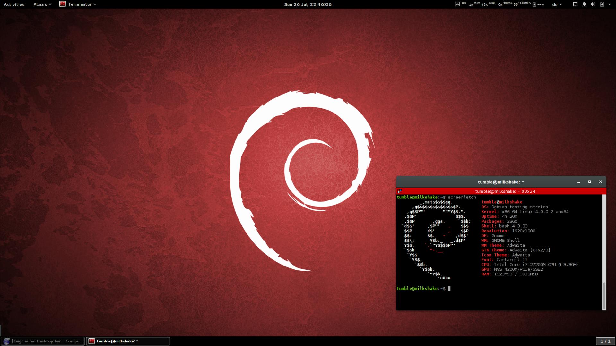Open the 'de' keyboard layout dropdown
This screenshot has height=346, width=616.
coord(557,4)
